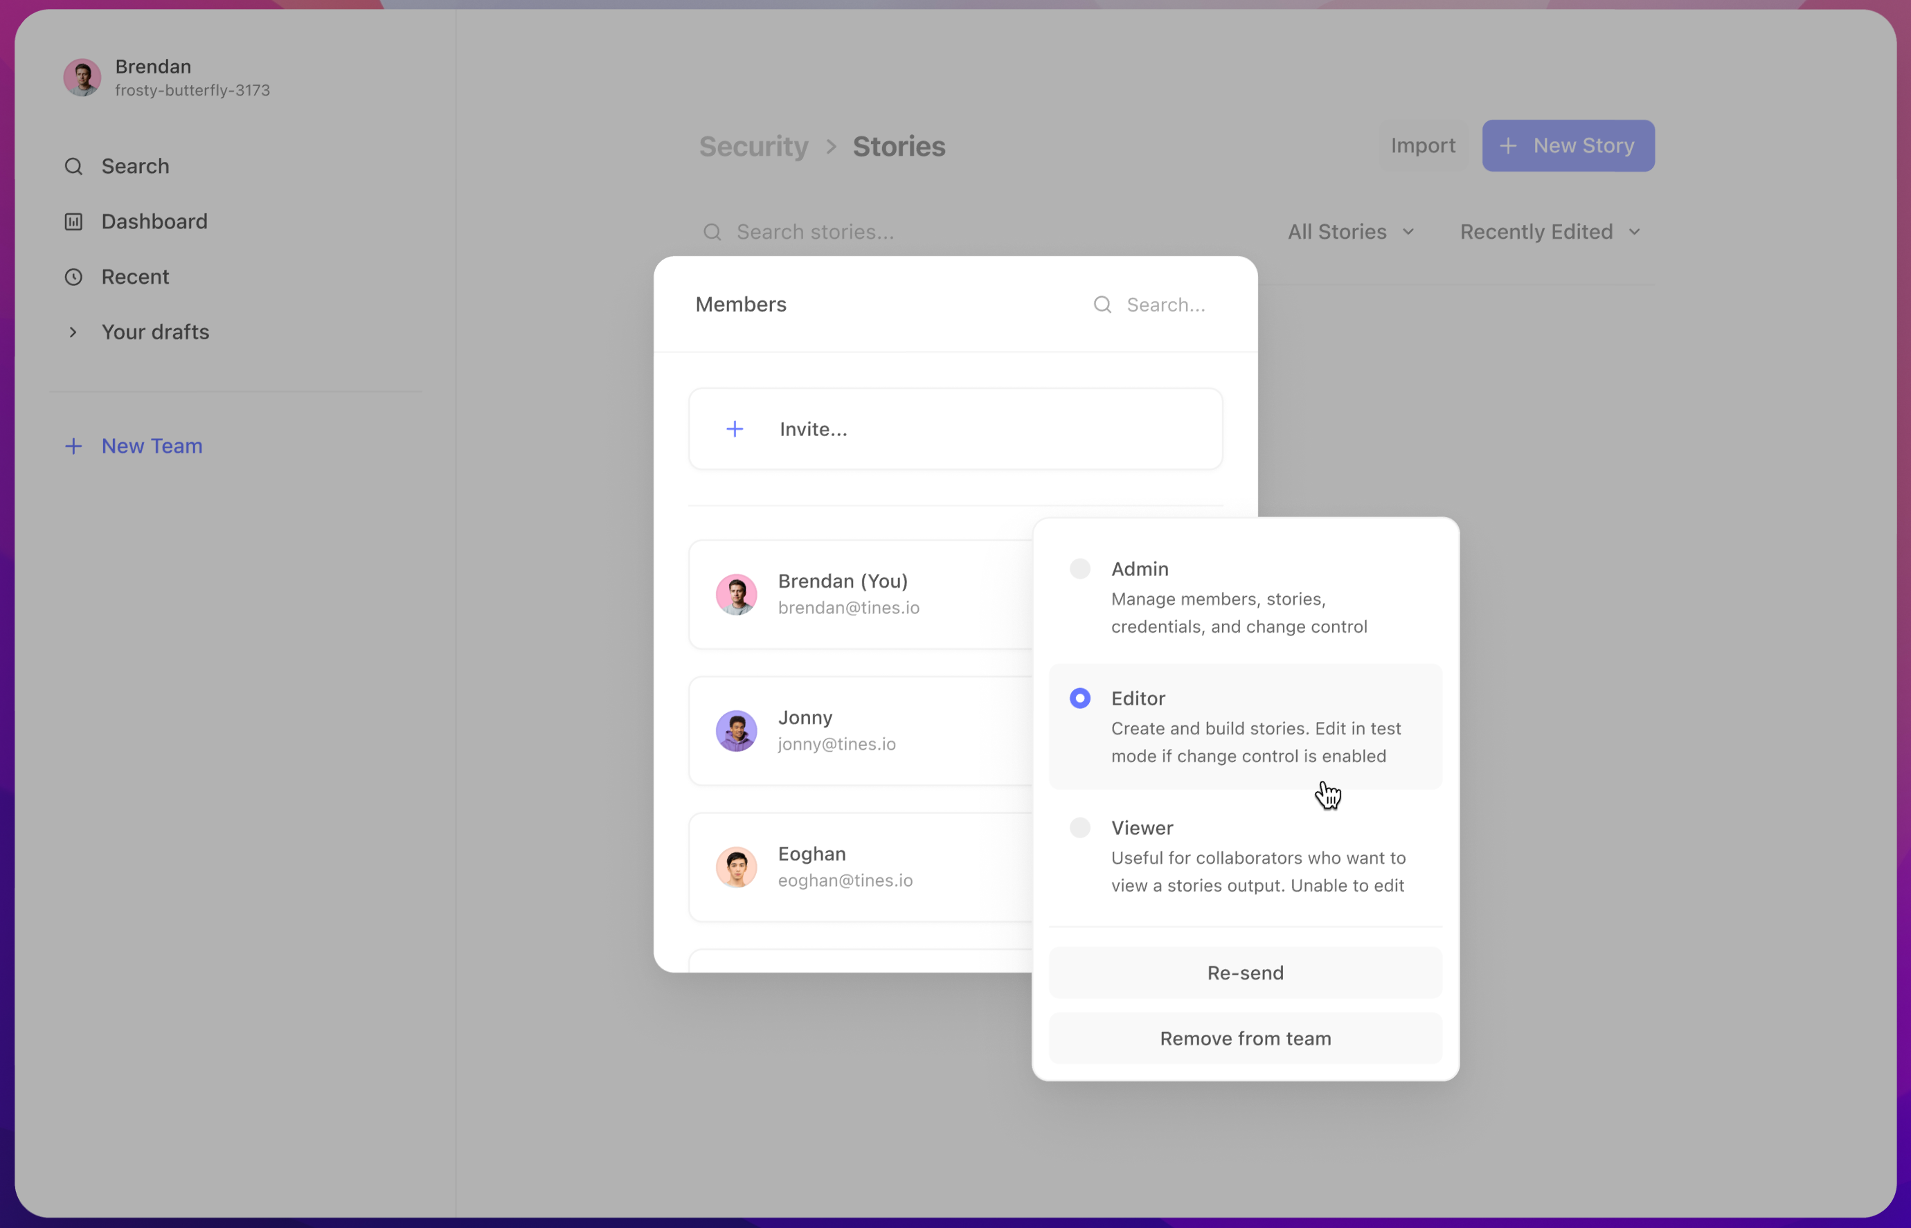The height and width of the screenshot is (1228, 1911).
Task: Click the Recent clock icon in sidebar
Action: pos(73,277)
